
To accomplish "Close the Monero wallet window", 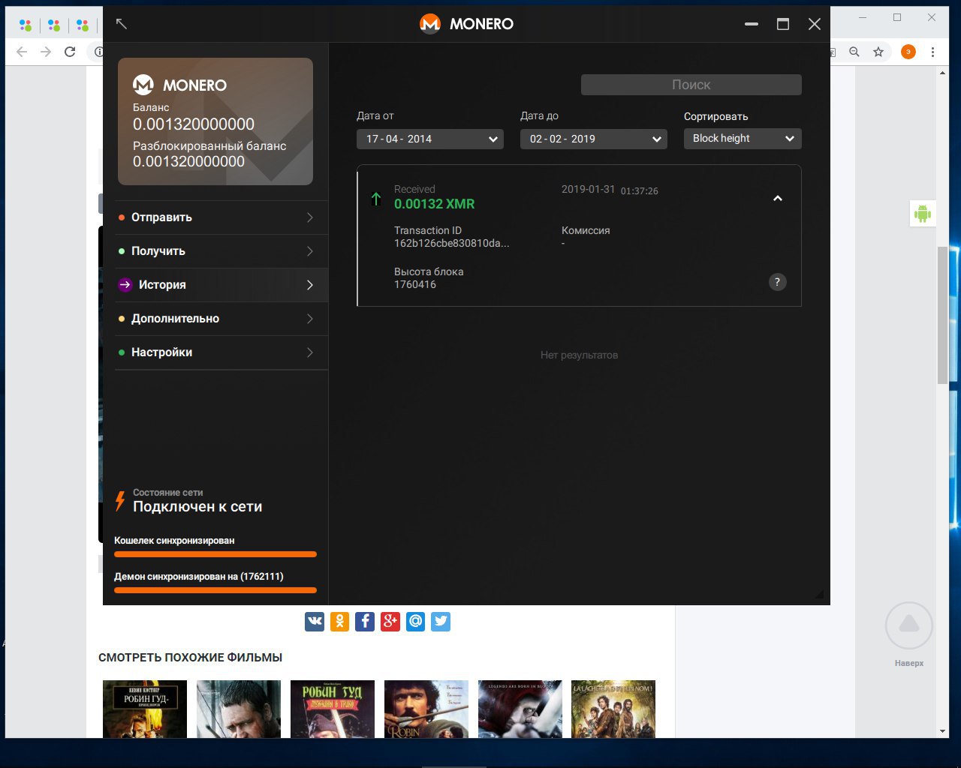I will point(815,24).
